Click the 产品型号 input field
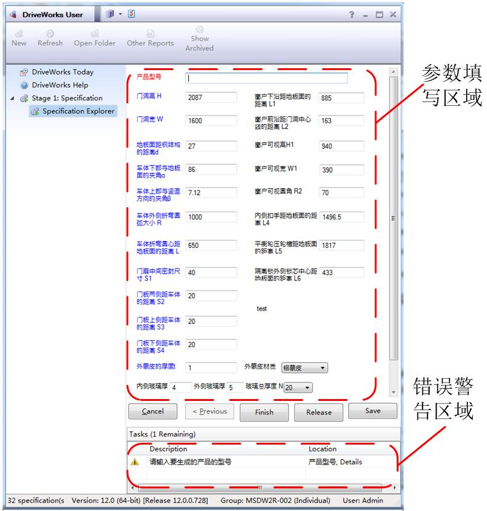This screenshot has width=487, height=511. (266, 78)
